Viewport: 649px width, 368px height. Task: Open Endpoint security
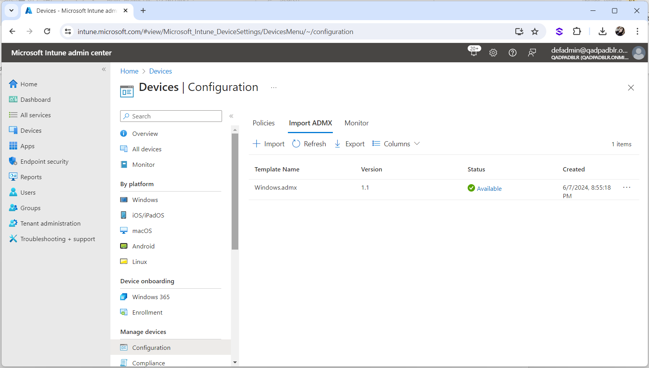pyautogui.click(x=39, y=161)
